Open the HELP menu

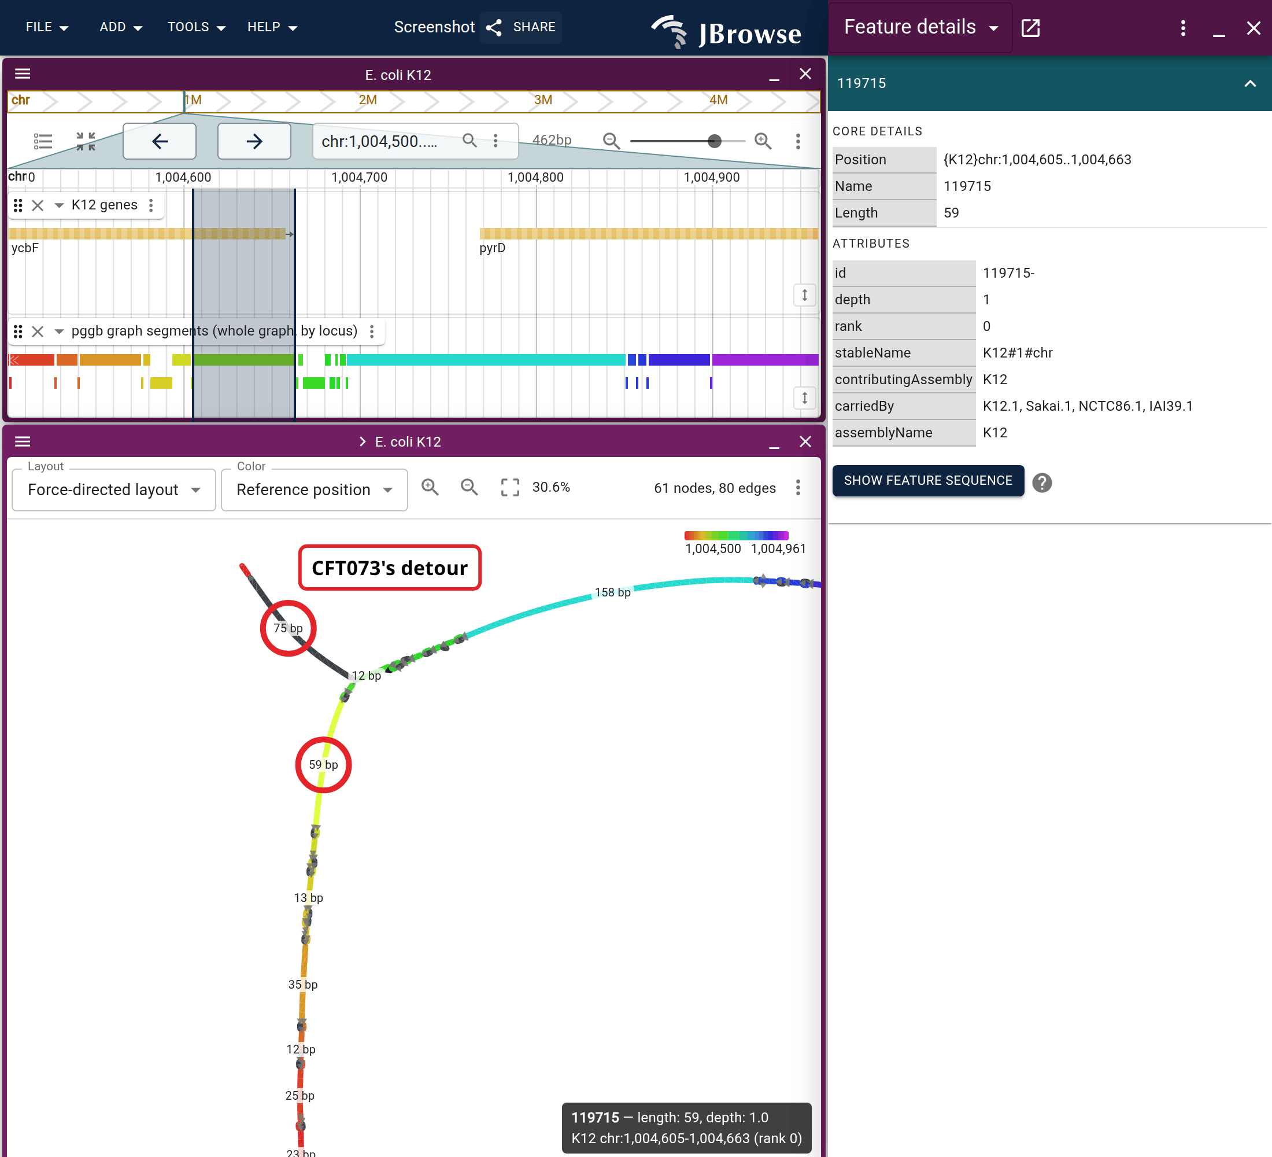pos(272,27)
